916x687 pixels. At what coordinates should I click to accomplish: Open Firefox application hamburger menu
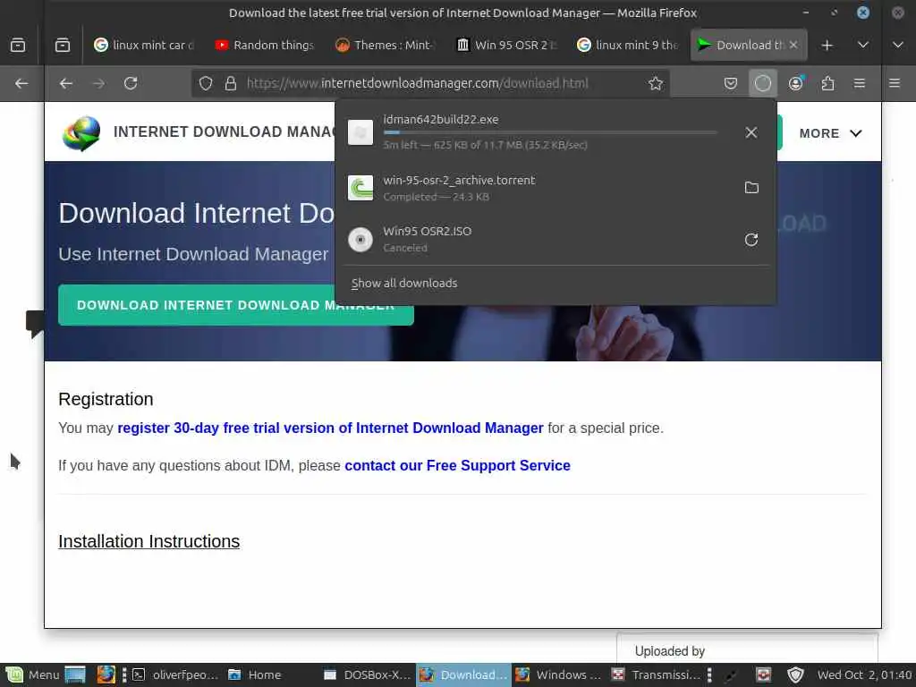[x=860, y=83]
